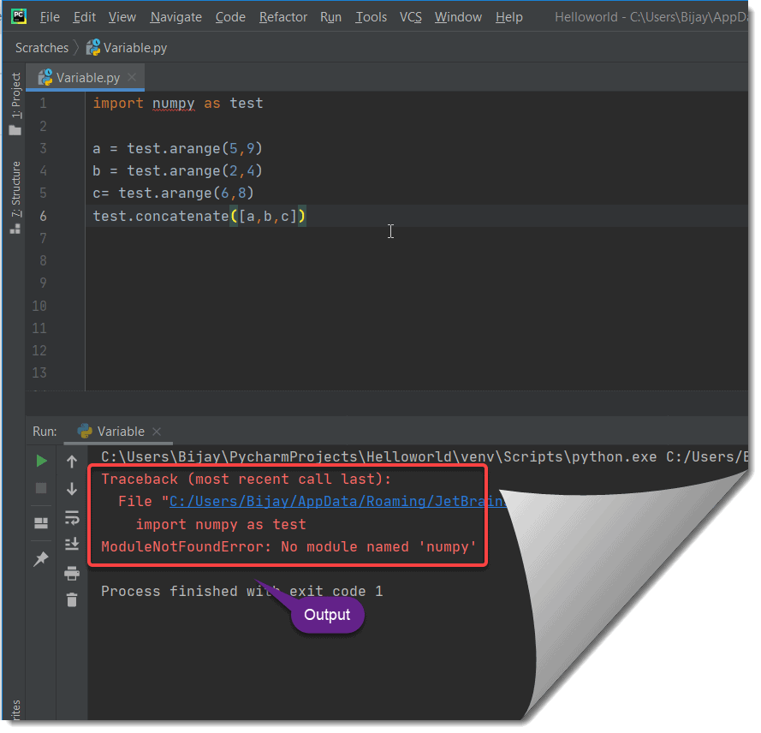Image resolution: width=761 pixels, height=733 pixels.
Task: Click line number 6 in the gutter
Action: coord(43,216)
